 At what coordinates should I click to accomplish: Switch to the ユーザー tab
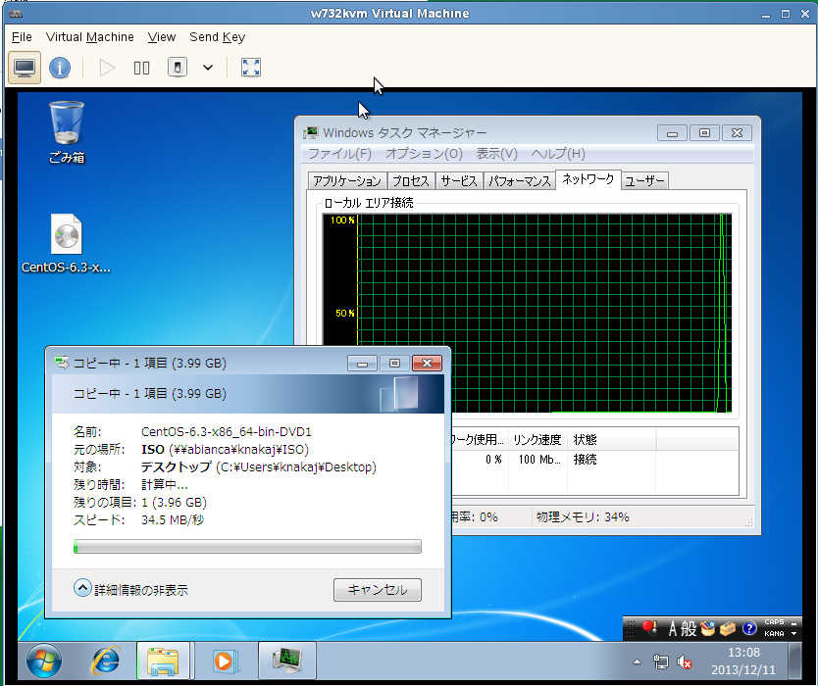[644, 181]
